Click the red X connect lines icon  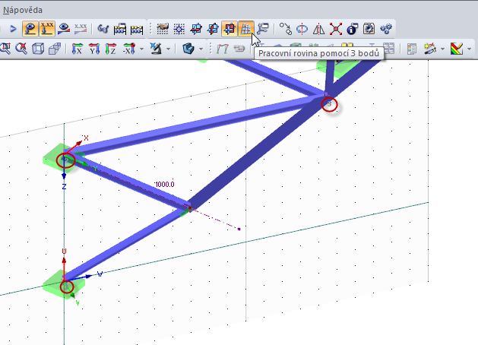coord(336,29)
